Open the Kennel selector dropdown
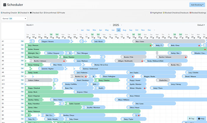This screenshot has width=207, height=123. coord(13,18)
